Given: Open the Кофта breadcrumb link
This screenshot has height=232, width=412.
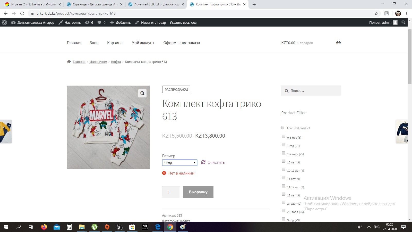Looking at the screenshot, I should (116, 62).
